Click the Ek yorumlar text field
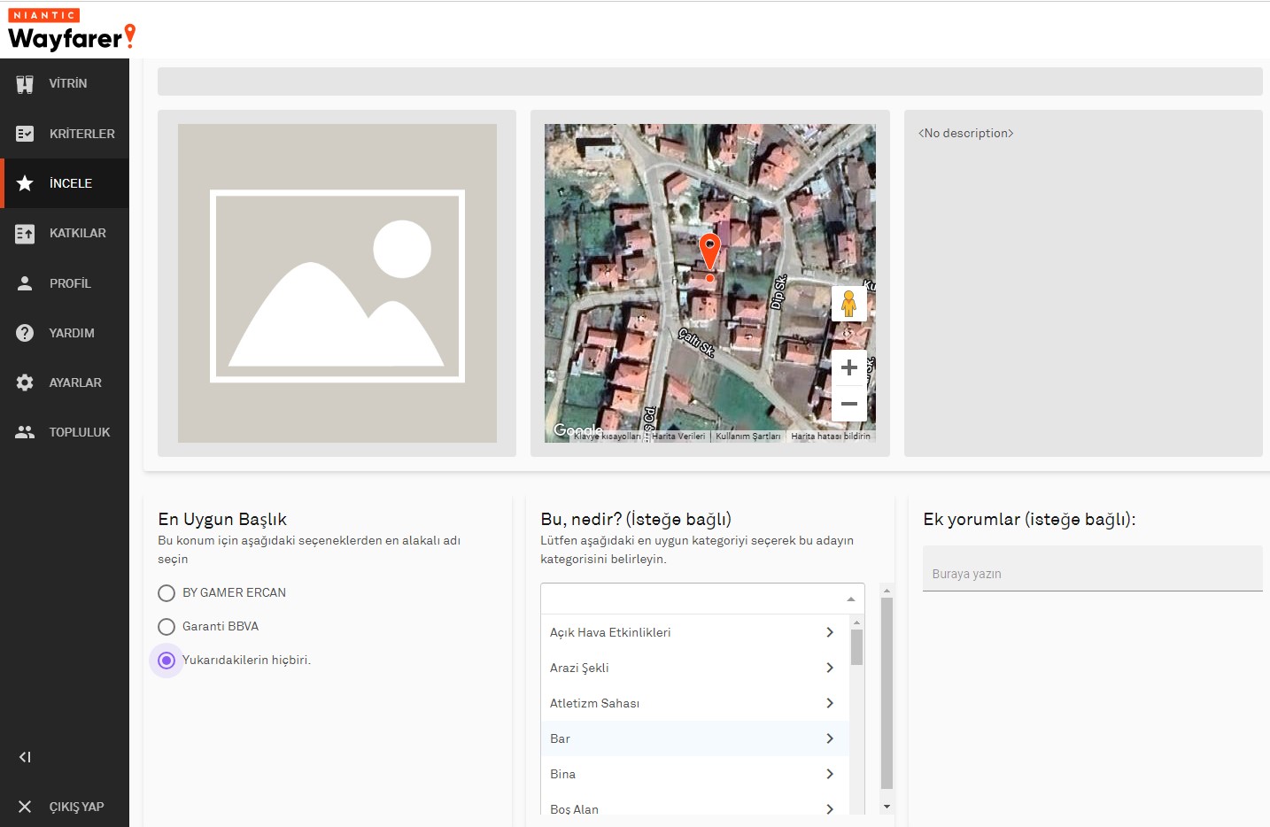The height and width of the screenshot is (827, 1270). click(1091, 573)
